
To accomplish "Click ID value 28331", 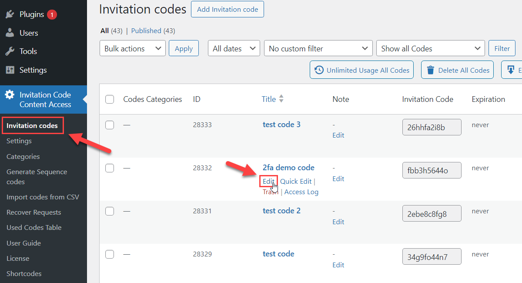I will pos(202,211).
